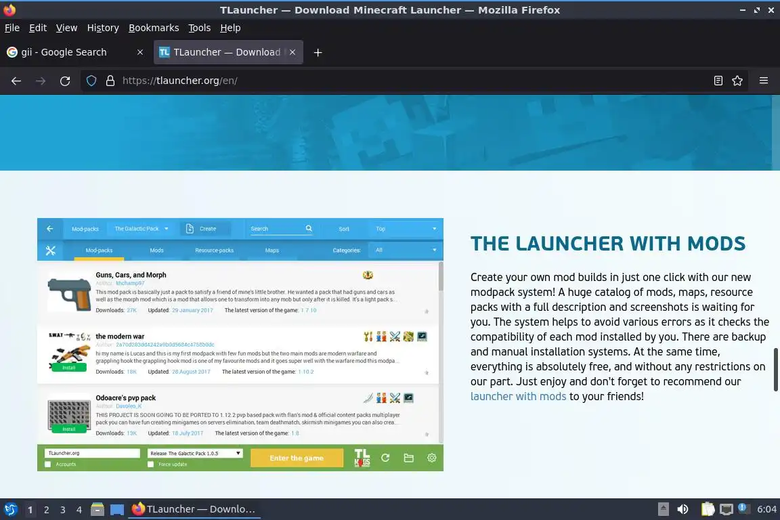The width and height of the screenshot is (780, 520).
Task: Click the 6:04 clock in the taskbar
Action: pos(766,509)
